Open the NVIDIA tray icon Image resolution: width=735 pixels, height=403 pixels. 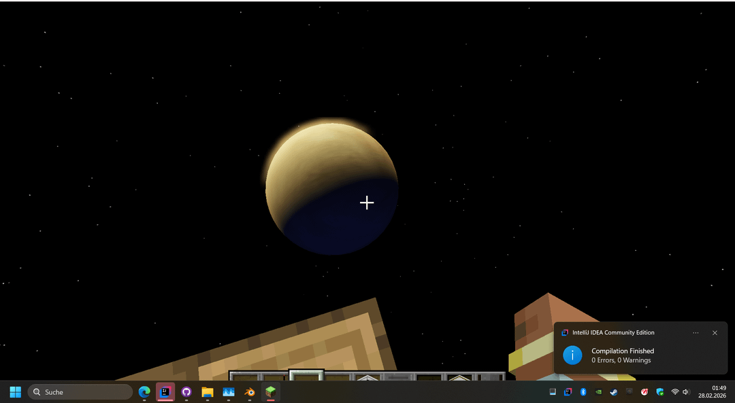pyautogui.click(x=598, y=392)
